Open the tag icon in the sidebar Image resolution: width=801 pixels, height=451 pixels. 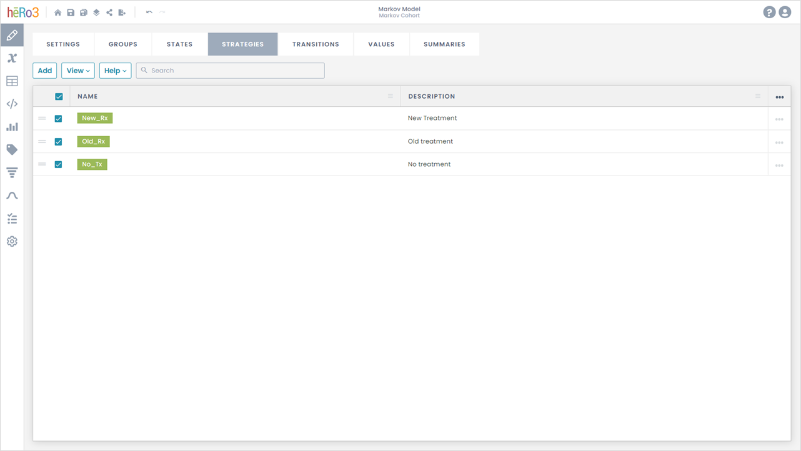pos(12,150)
